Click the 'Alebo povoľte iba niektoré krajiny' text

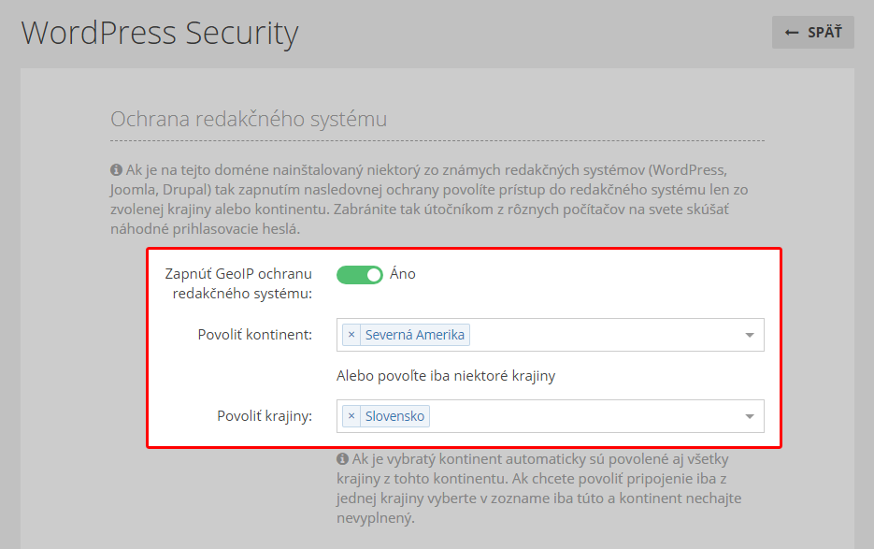[x=446, y=376]
